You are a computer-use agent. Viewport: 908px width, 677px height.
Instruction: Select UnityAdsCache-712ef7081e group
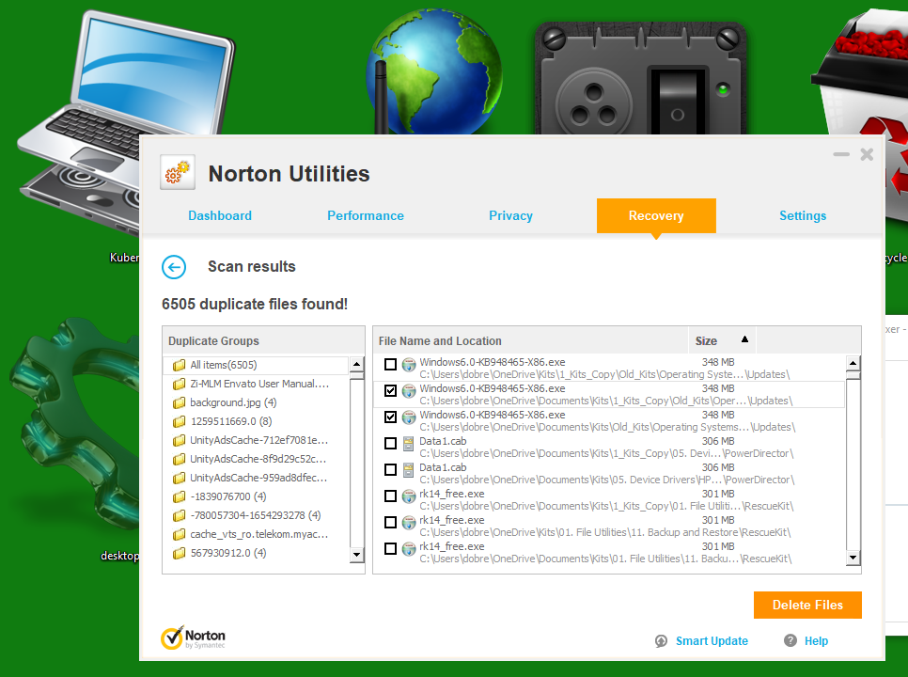coord(258,440)
